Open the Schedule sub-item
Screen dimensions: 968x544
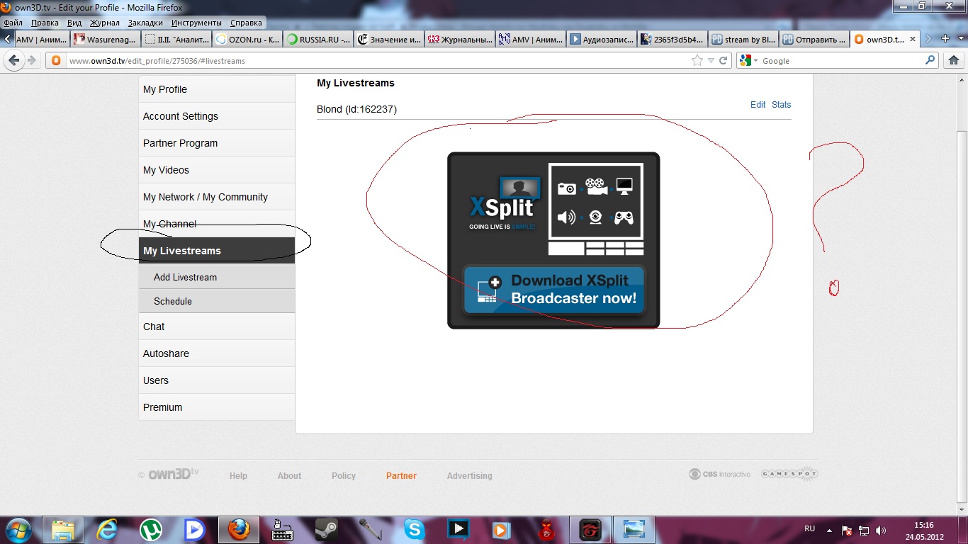click(x=217, y=301)
